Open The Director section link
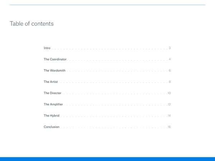The image size is (215, 161). click(53, 93)
